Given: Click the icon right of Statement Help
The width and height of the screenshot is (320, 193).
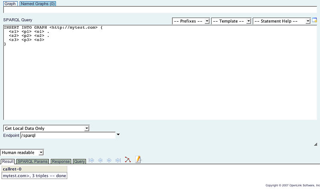Looking at the screenshot, I should 314,20.
